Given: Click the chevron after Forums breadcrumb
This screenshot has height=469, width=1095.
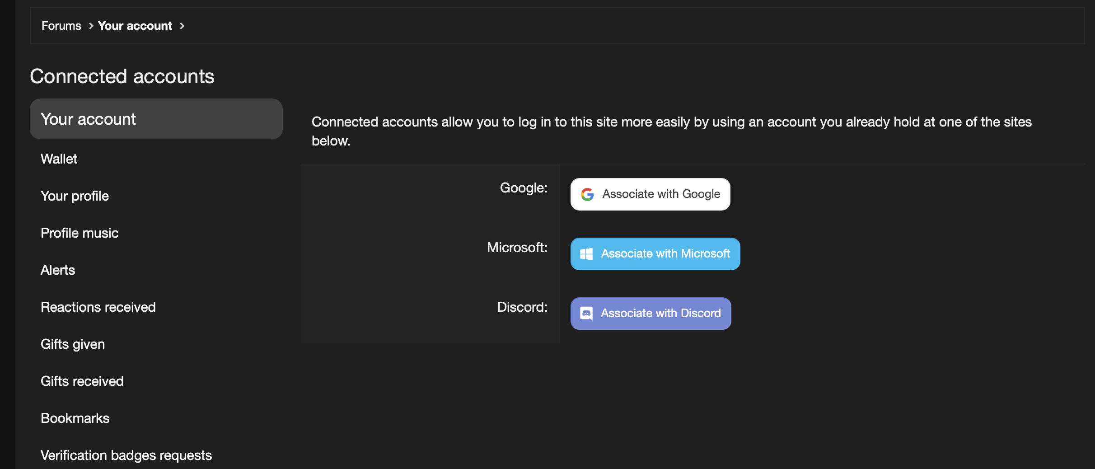Looking at the screenshot, I should pos(91,26).
